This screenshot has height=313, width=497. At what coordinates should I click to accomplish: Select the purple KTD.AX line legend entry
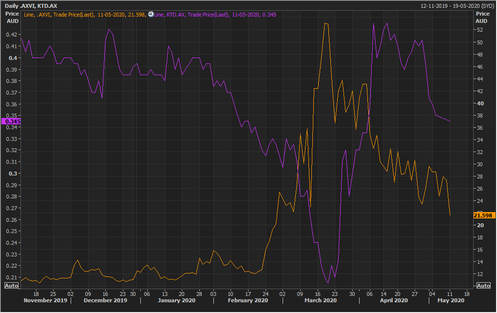(215, 15)
